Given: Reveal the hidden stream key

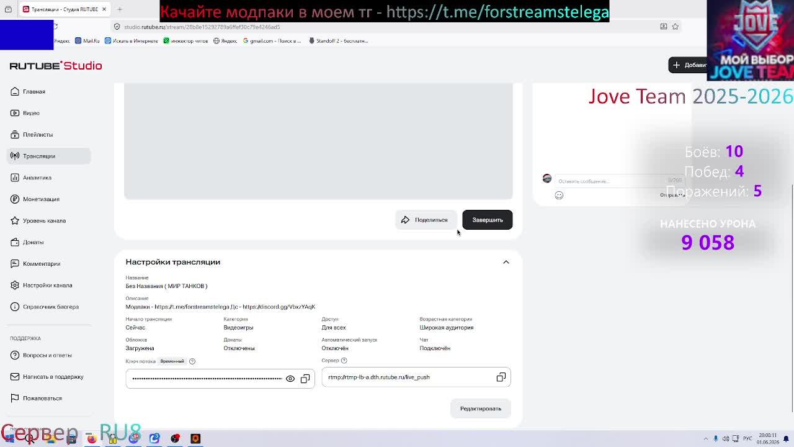Looking at the screenshot, I should (290, 379).
